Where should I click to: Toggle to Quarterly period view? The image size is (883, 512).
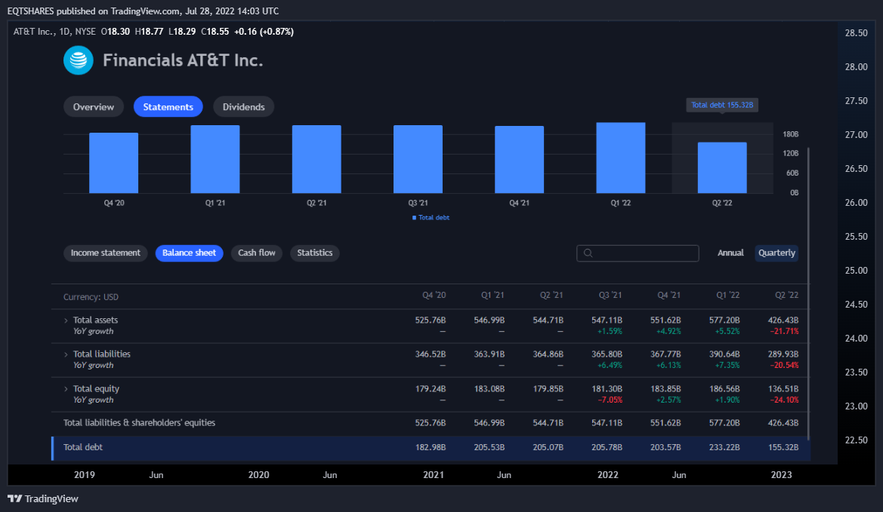pos(776,253)
